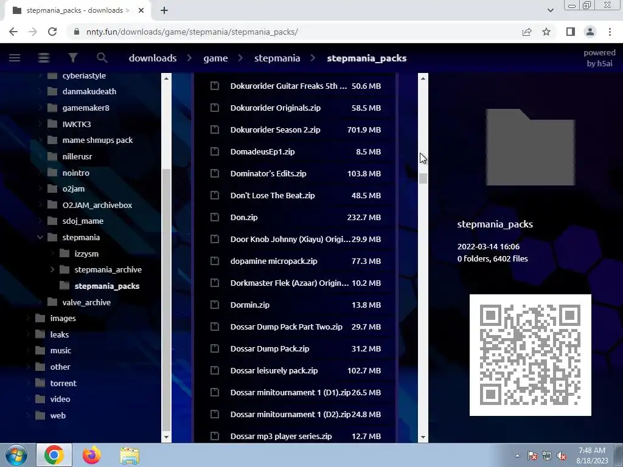This screenshot has width=623, height=467.
Task: Click the taskbar clock
Action: 592,455
